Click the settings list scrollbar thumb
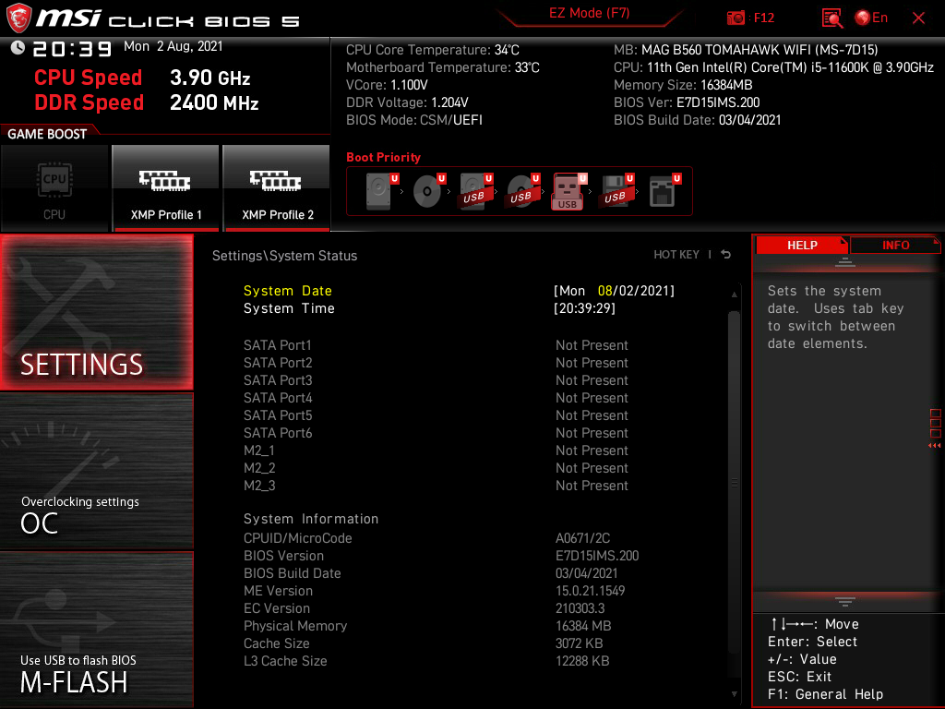Image resolution: width=945 pixels, height=709 pixels. (x=734, y=482)
